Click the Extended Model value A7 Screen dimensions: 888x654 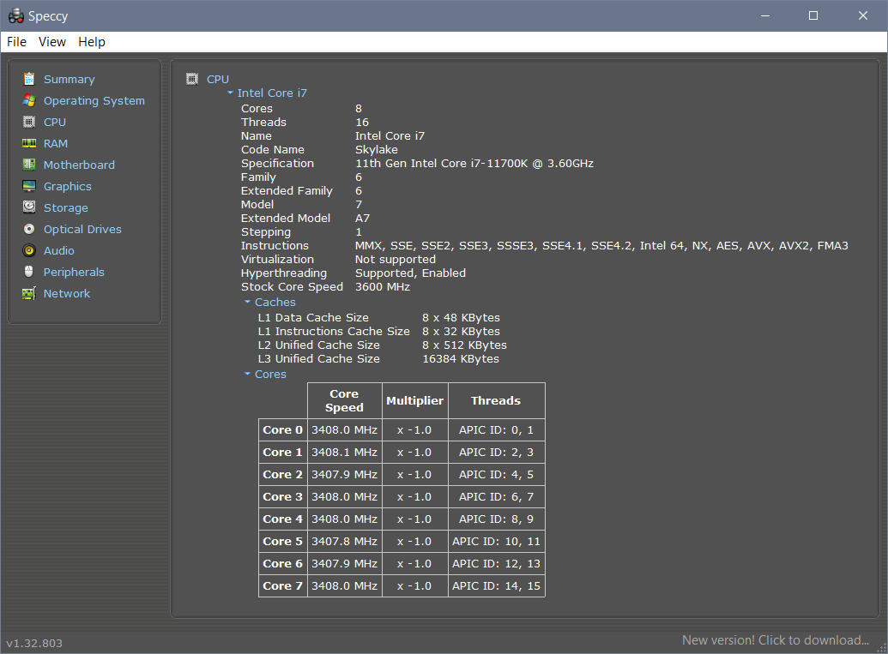(362, 219)
